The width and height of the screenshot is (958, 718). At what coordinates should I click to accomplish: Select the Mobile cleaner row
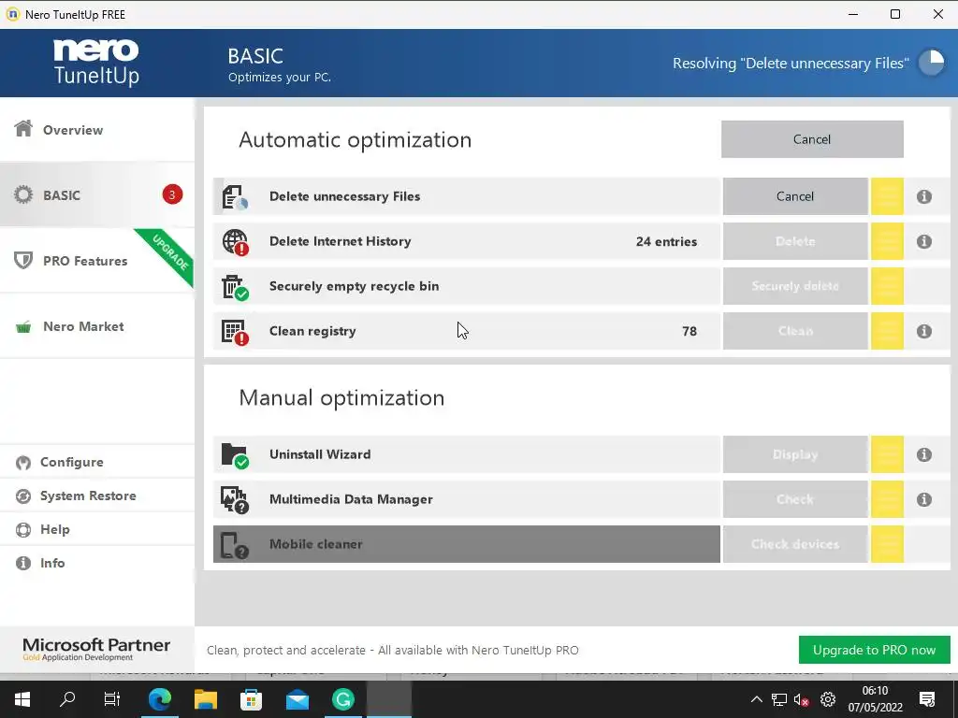[467, 544]
